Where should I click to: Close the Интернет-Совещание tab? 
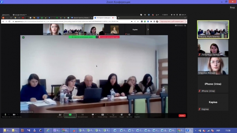coord(115,18)
